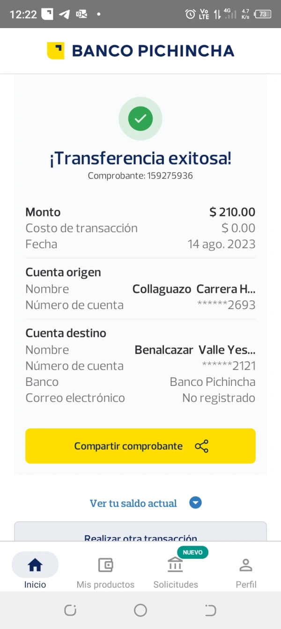
Task: Tap the Android back navigation button
Action: 209,610
